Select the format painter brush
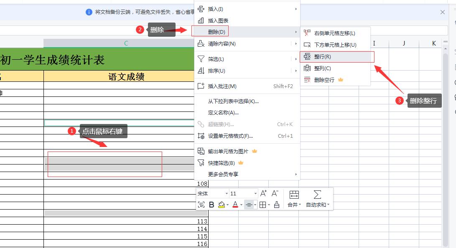This screenshot has height=248, width=456. click(x=277, y=205)
